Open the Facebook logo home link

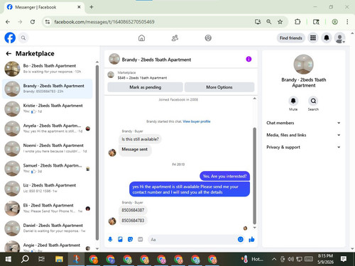[10, 38]
